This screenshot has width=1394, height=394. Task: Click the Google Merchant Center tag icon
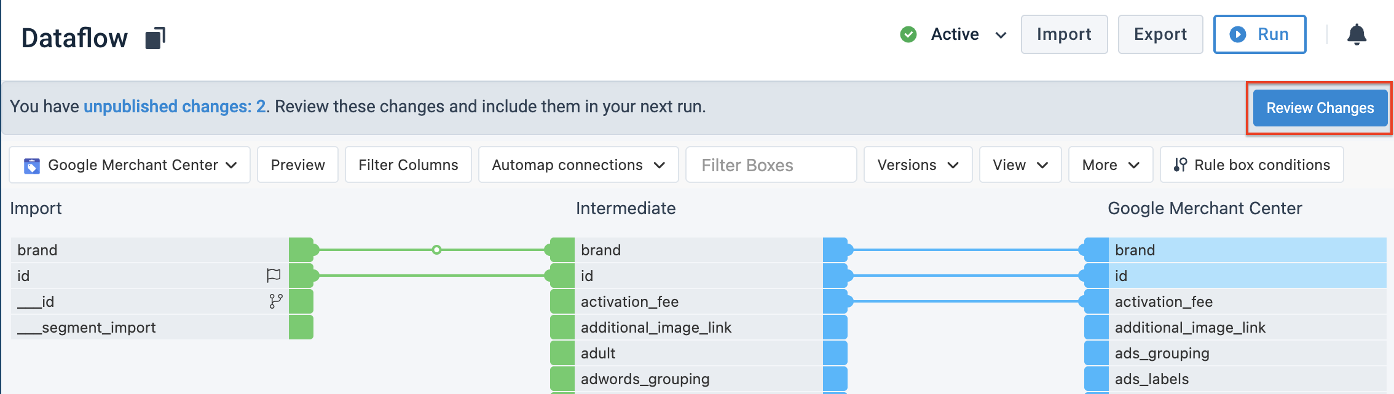[32, 166]
